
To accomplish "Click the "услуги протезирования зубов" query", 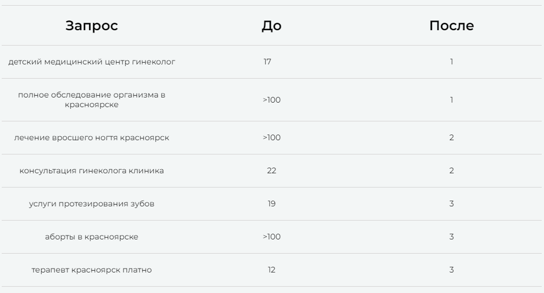I will pyautogui.click(x=91, y=204).
